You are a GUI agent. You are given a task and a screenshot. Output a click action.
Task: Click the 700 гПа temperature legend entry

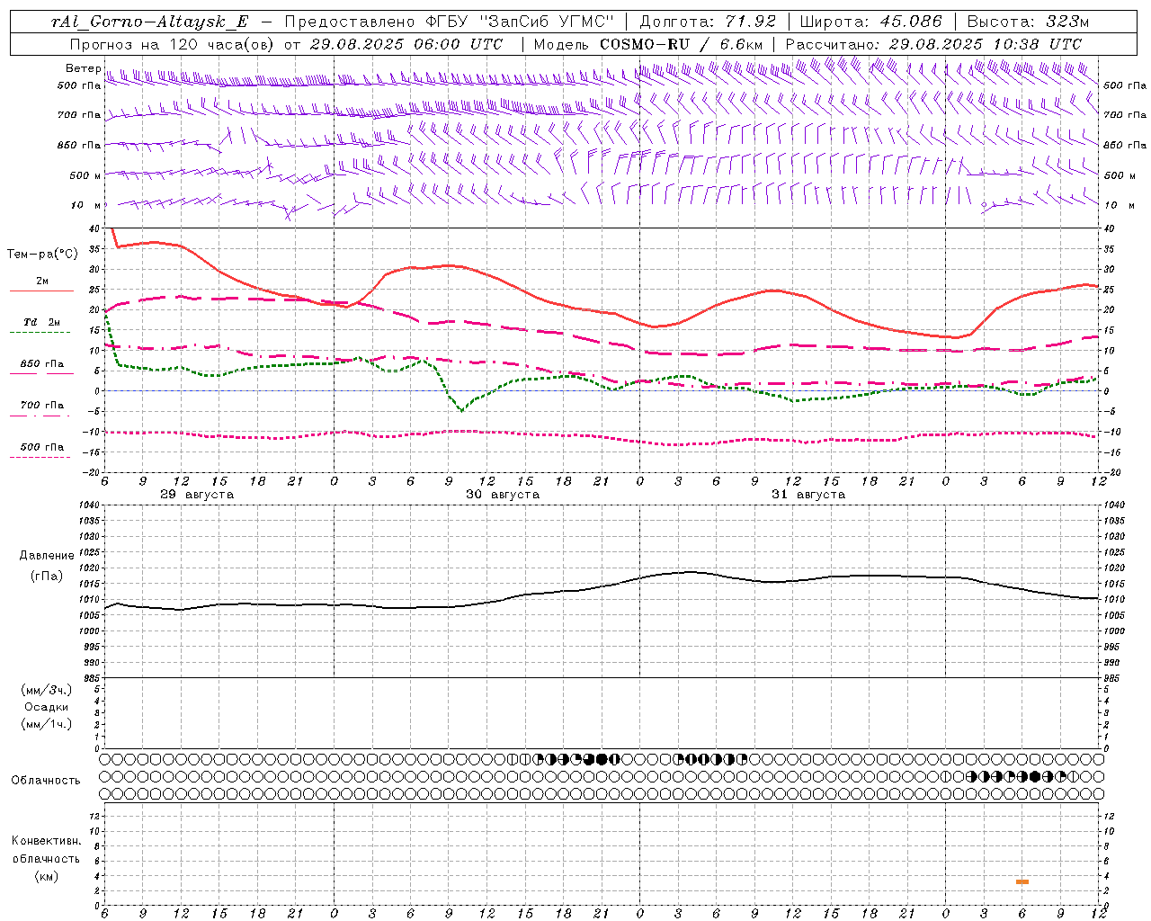42,405
